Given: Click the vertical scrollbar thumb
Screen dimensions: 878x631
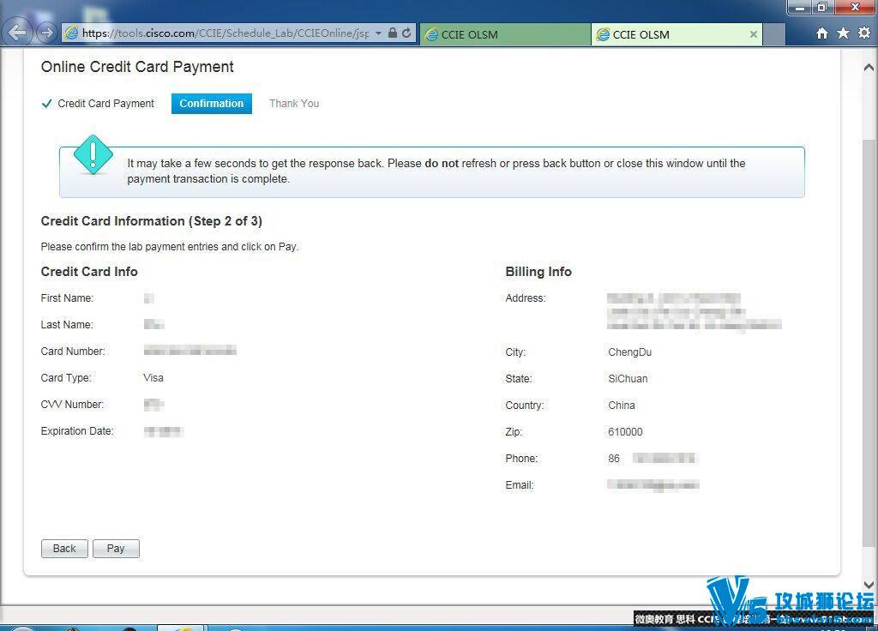Looking at the screenshot, I should tap(869, 343).
